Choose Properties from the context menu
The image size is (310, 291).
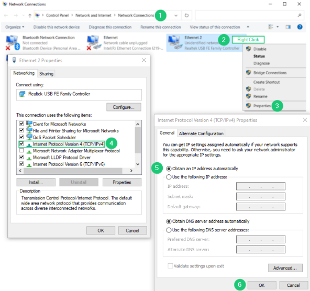coord(262,106)
